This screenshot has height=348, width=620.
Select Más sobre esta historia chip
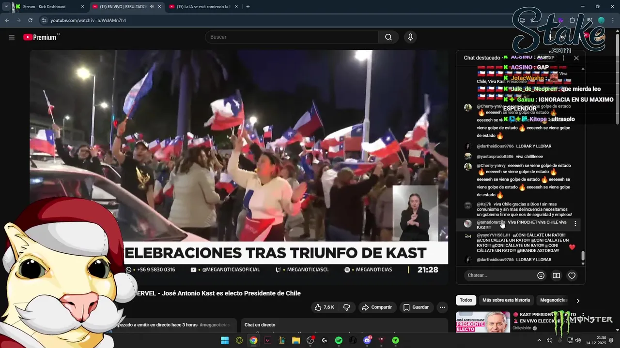tap(506, 300)
